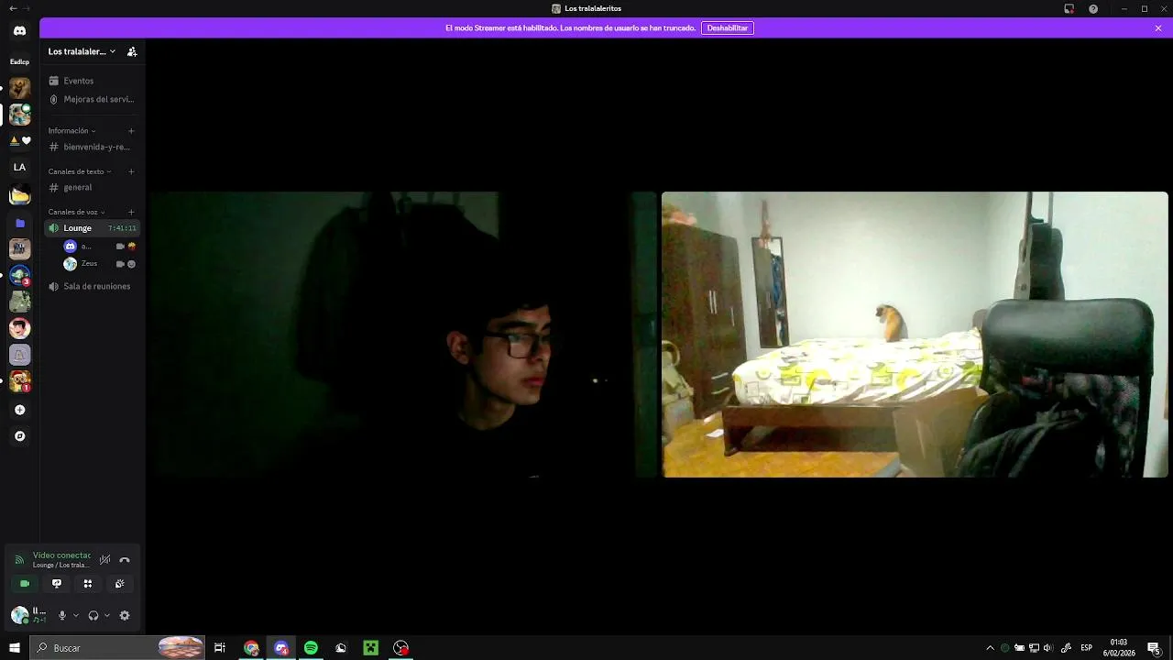Dismiss the Streamer mode banner
This screenshot has height=660, width=1173.
(1158, 28)
